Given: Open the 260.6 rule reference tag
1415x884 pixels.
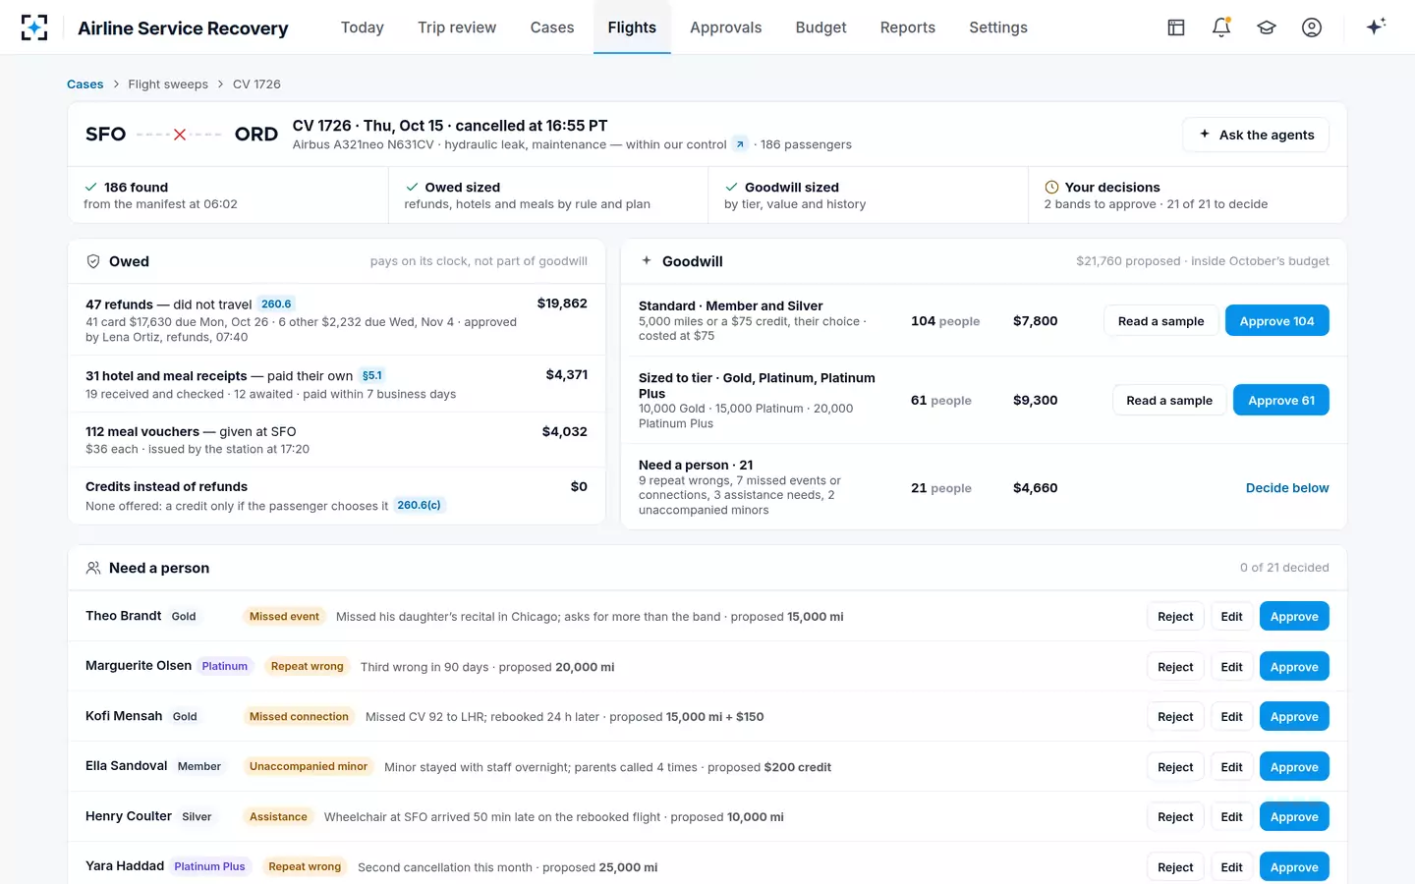Looking at the screenshot, I should (276, 304).
